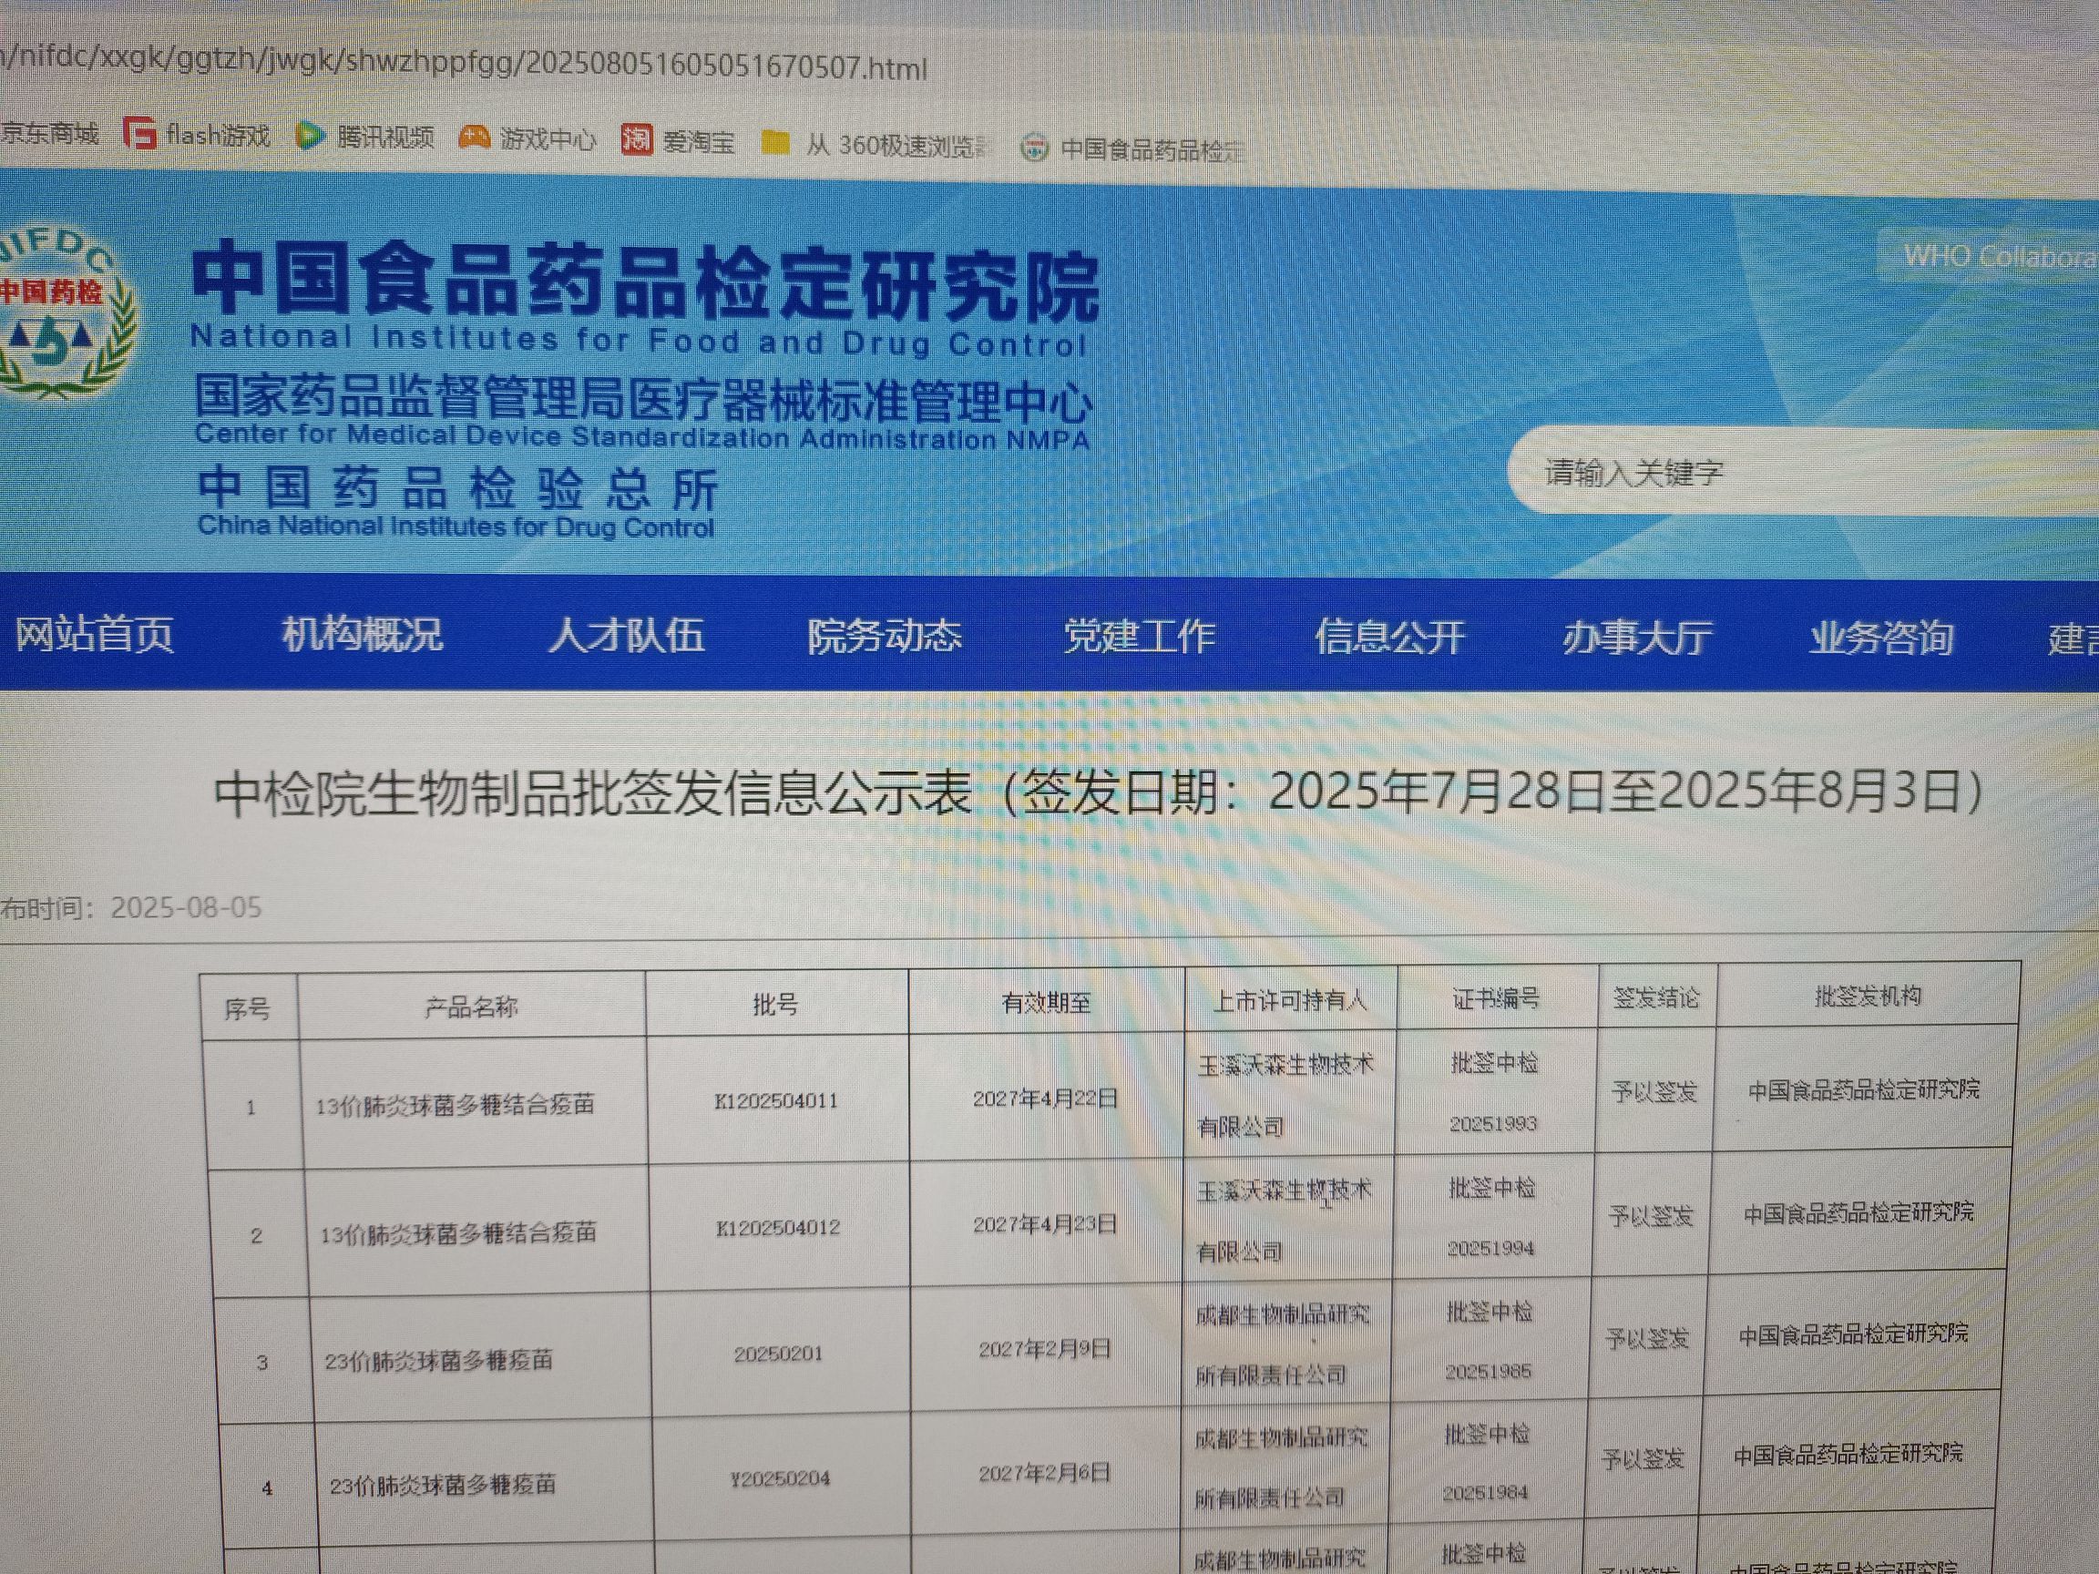Click the 请输入关键字 search field

(x=1803, y=472)
